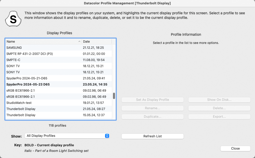Screen dimensions: 255x158
Task: Click the Refresh List button
Action: tap(152, 136)
